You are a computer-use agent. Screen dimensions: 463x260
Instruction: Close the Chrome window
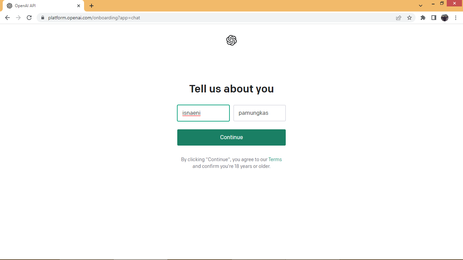pos(455,3)
